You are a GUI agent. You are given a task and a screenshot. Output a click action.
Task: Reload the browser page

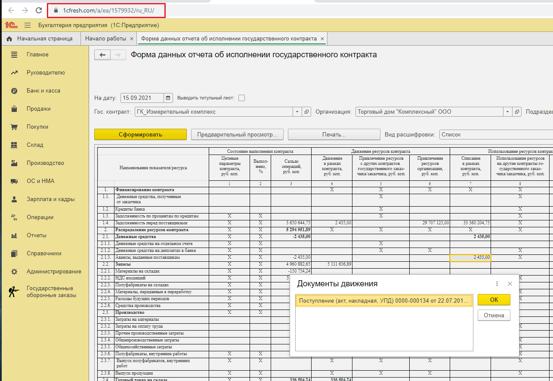39,10
